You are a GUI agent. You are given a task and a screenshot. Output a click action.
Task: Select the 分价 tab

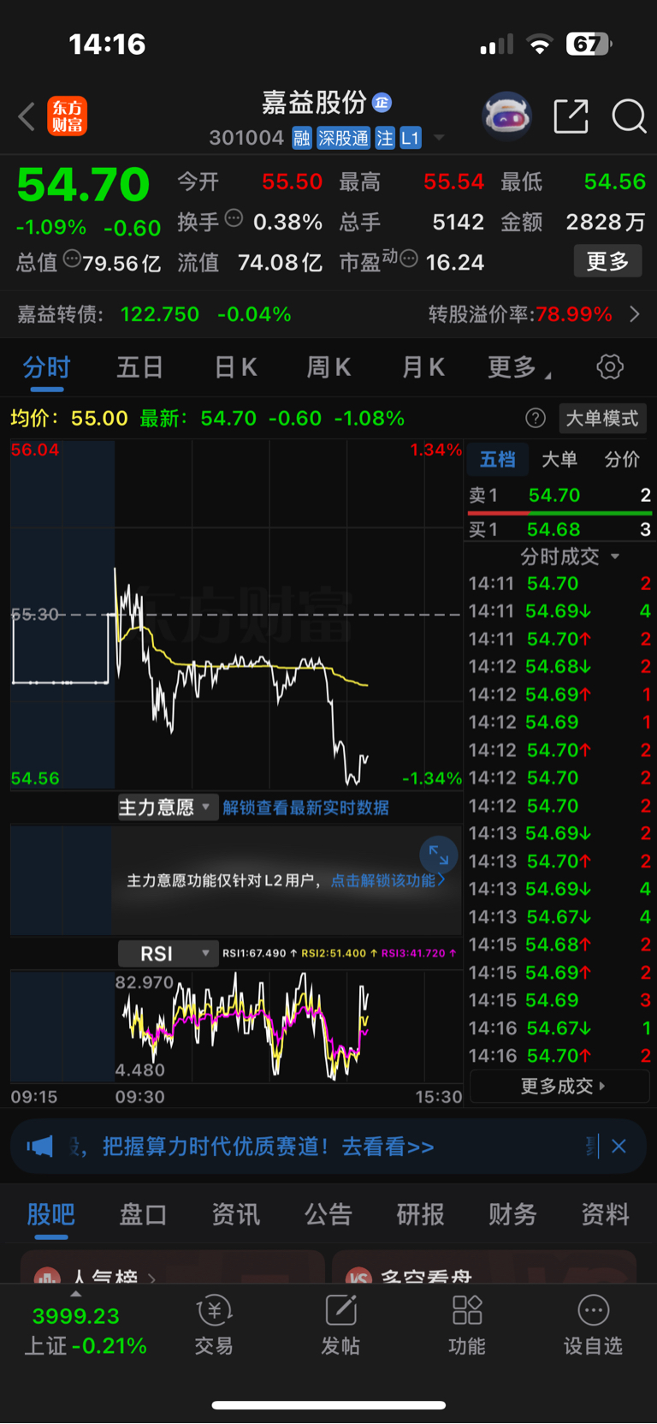(x=622, y=459)
